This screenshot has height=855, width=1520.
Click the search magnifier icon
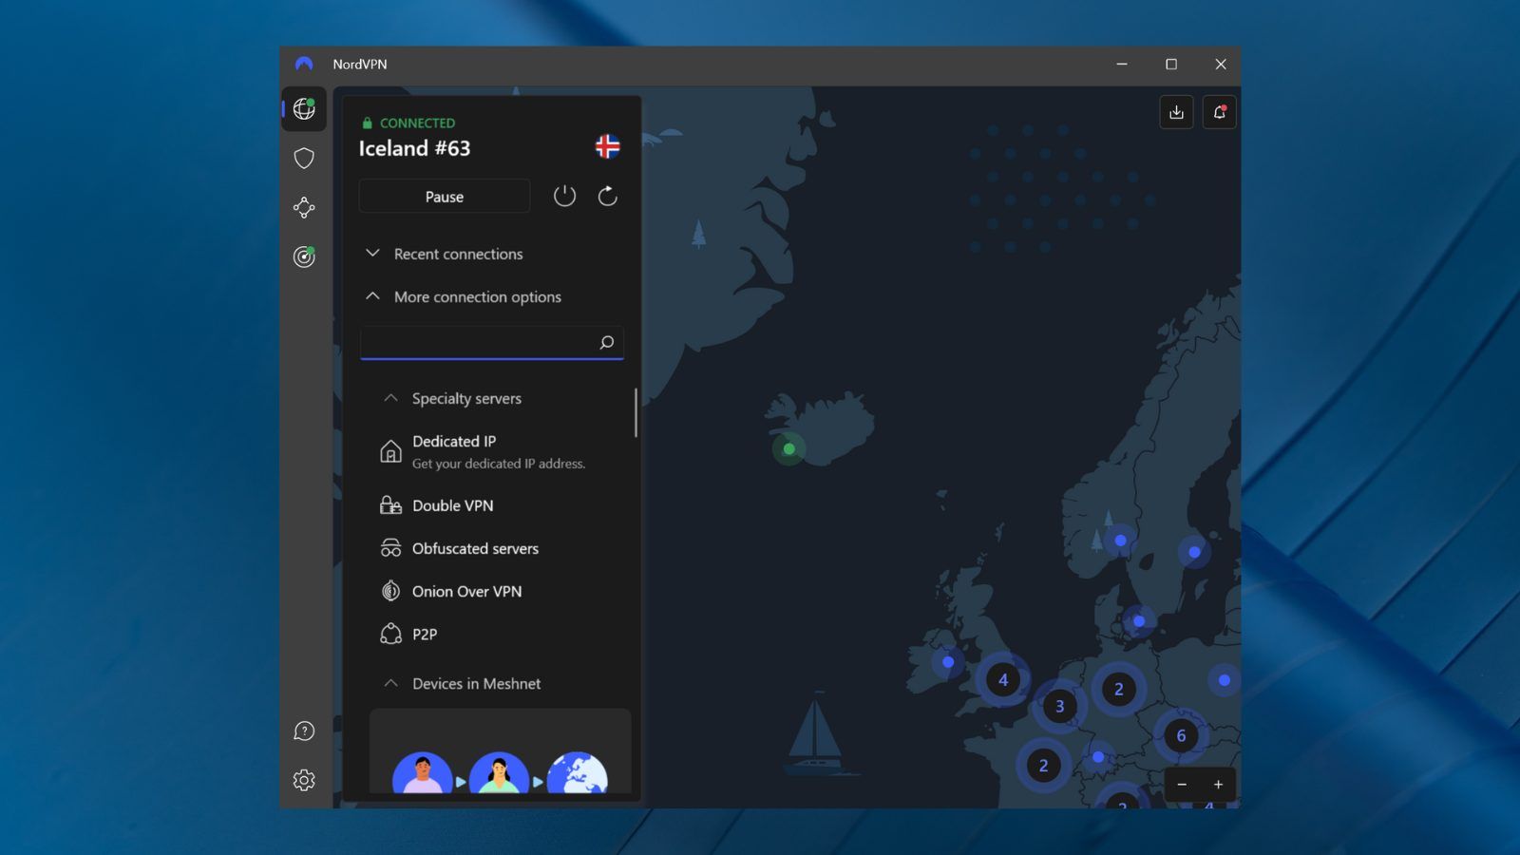(606, 342)
